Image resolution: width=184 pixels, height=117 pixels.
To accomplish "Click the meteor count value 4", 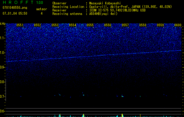I will 42,13.
